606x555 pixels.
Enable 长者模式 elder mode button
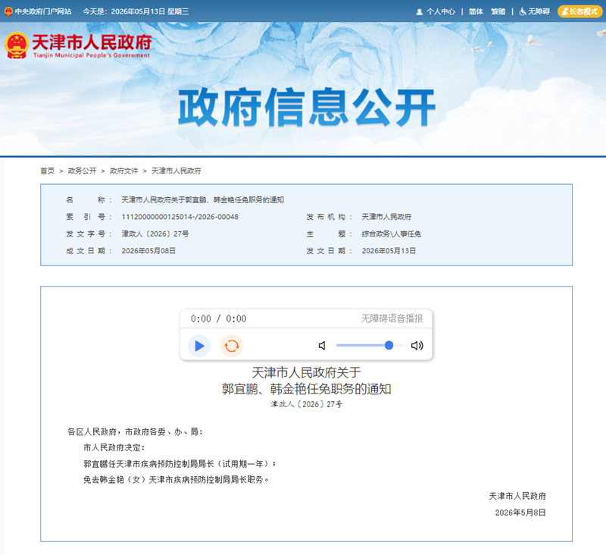click(x=579, y=11)
